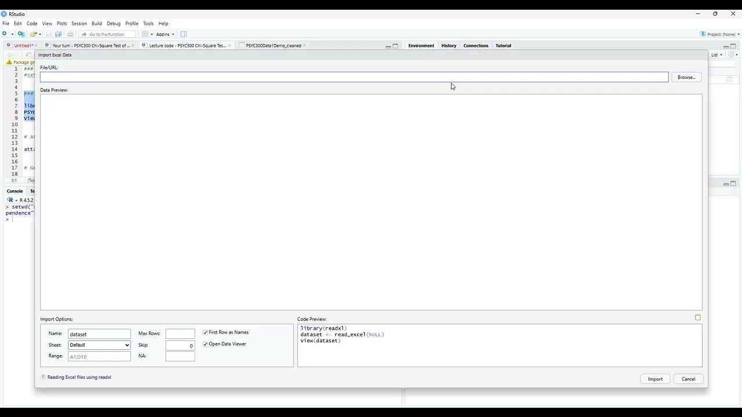Click the Skip value field

point(180,346)
